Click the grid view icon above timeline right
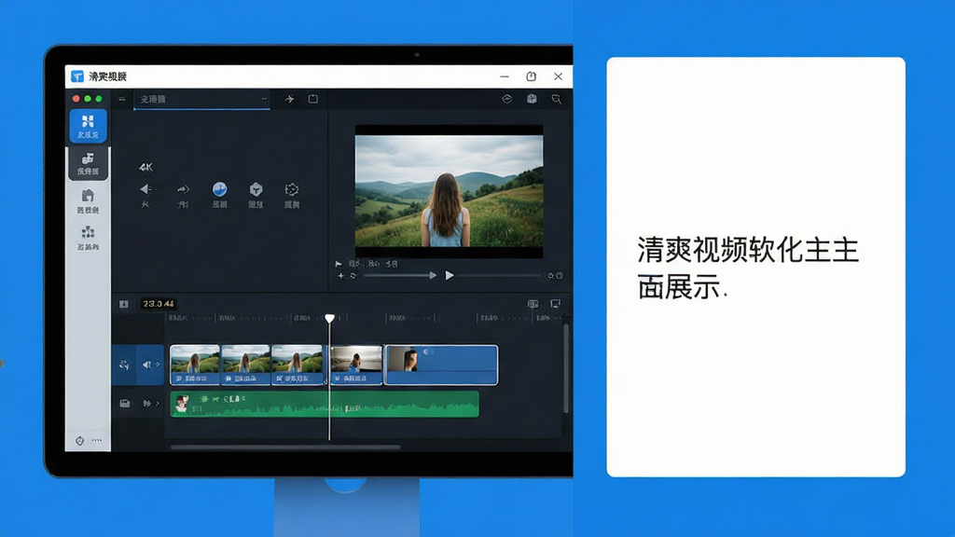This screenshot has width=955, height=537. tap(533, 303)
